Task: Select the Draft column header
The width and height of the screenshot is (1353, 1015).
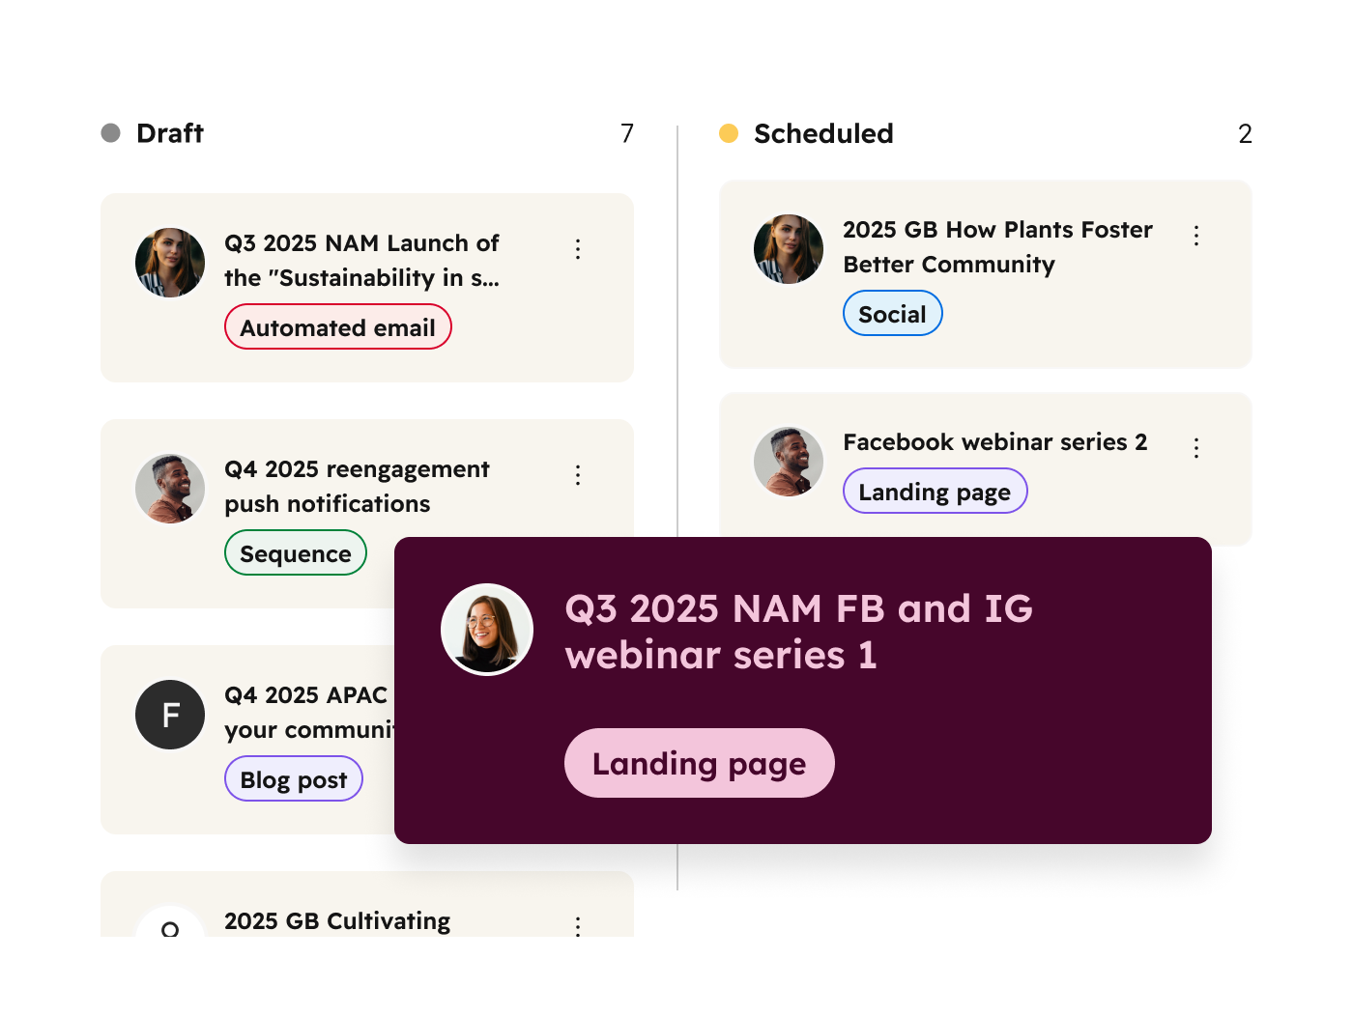Action: tap(170, 133)
